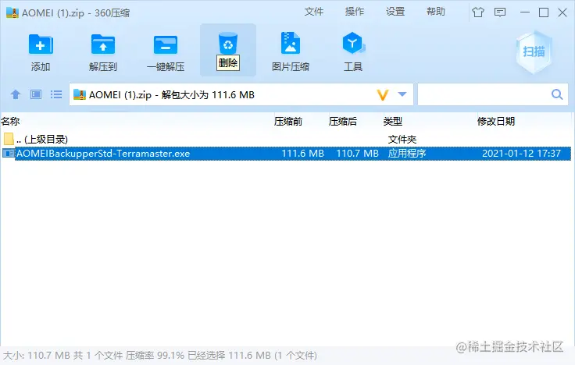575x365 pixels.
Task: Click the skin (shirt) icon in the title bar
Action: [478, 12]
